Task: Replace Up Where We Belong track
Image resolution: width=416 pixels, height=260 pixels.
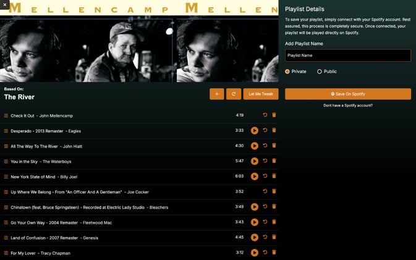Action: [x=265, y=191]
